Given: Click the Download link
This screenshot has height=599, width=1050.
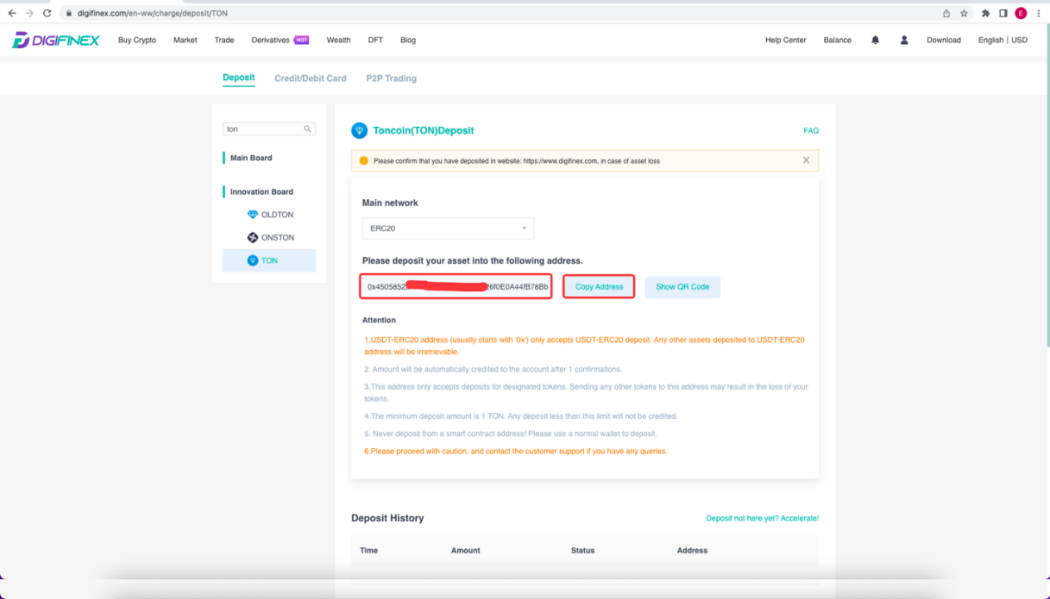Looking at the screenshot, I should coord(943,40).
